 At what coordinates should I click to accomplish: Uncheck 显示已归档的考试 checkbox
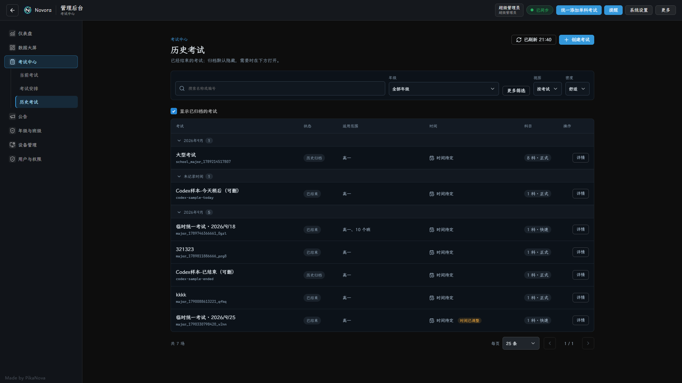(174, 111)
